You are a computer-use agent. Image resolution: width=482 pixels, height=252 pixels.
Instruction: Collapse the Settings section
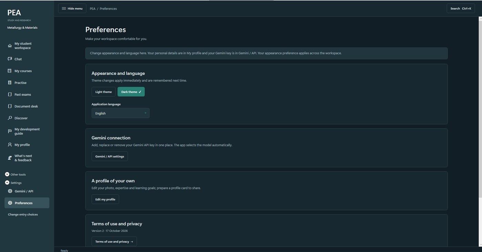[x=13, y=183]
